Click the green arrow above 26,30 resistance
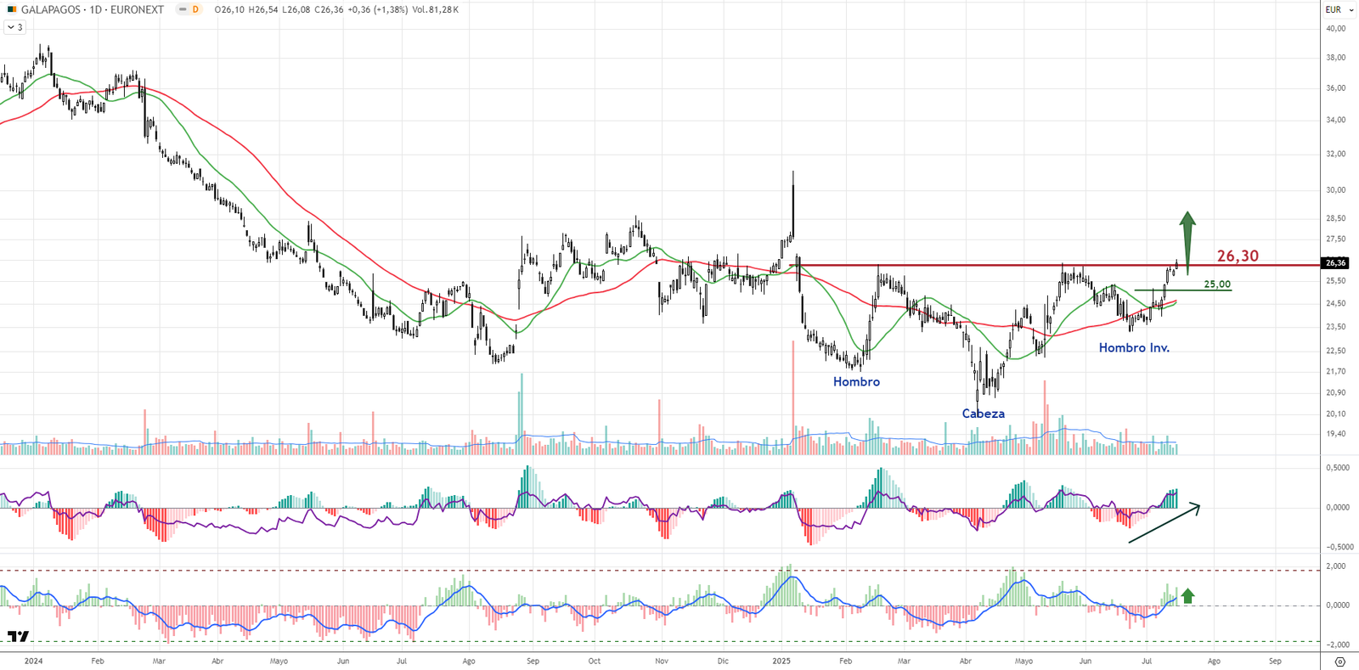The width and height of the screenshot is (1359, 670). (x=1187, y=238)
